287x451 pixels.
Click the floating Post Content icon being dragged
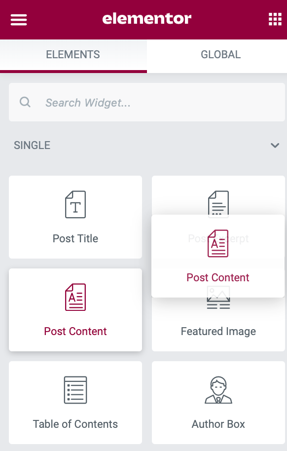click(x=218, y=243)
